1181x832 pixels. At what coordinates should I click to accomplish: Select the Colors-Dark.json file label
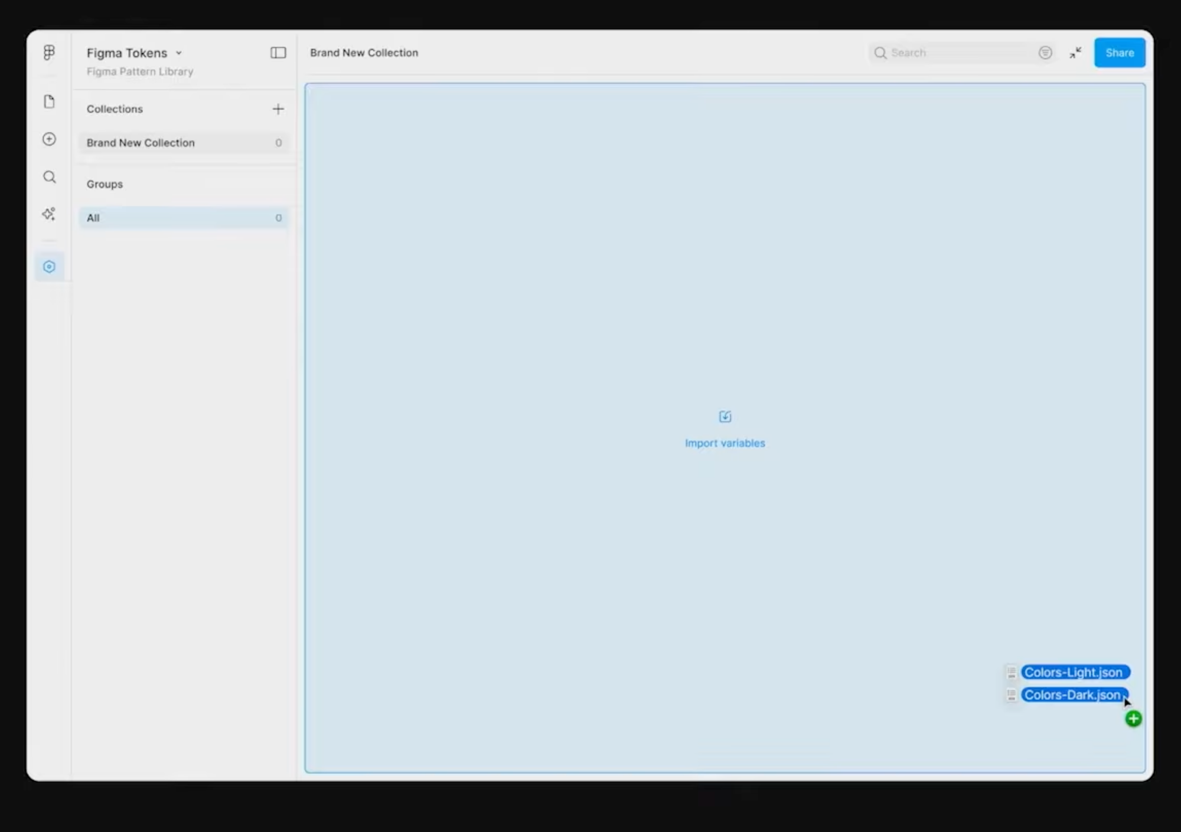click(1072, 695)
